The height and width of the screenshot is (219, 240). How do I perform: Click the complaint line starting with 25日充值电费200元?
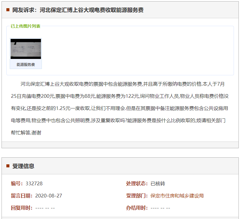[120, 96]
